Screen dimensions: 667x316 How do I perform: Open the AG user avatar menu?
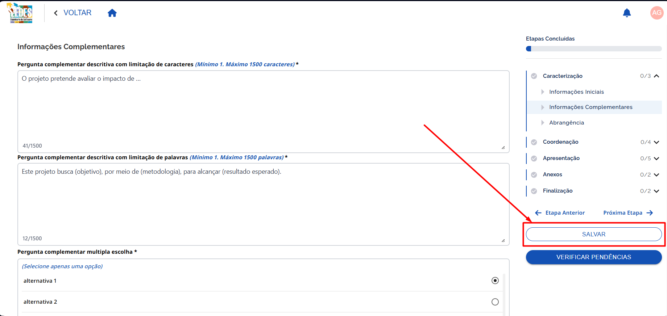click(x=656, y=13)
